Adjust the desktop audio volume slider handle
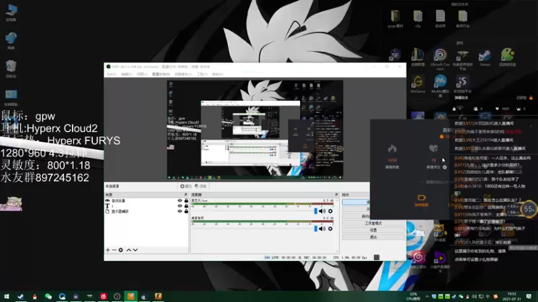This screenshot has width=538, height=302. click(x=315, y=228)
